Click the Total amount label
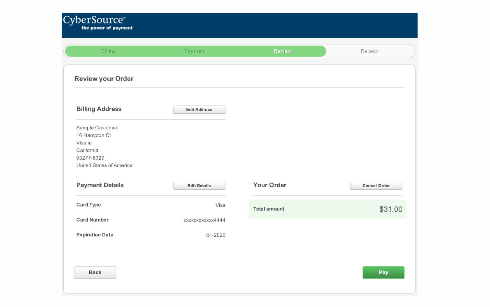The image size is (490, 307). tap(269, 209)
